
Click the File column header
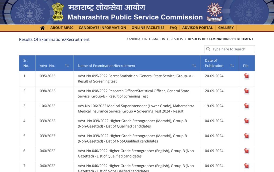tap(247, 63)
